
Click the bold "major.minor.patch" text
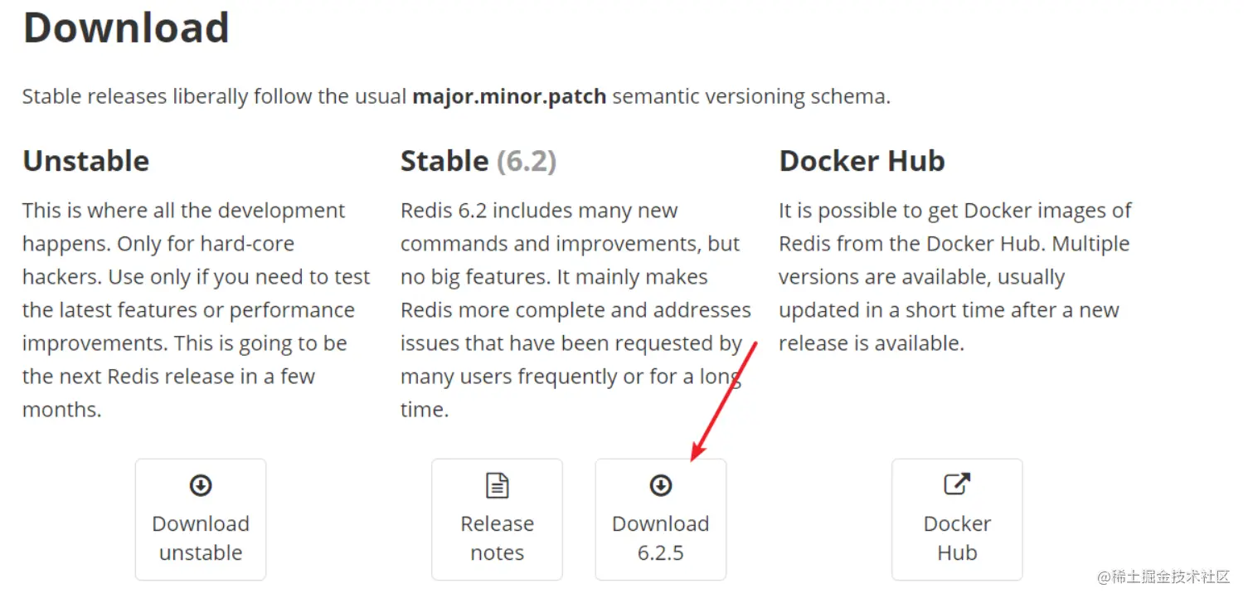tap(509, 96)
